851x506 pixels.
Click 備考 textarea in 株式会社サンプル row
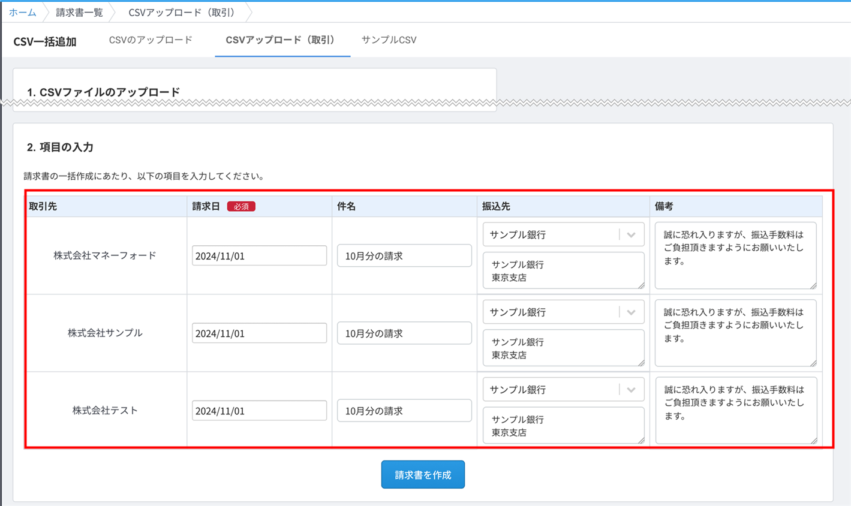coord(735,333)
